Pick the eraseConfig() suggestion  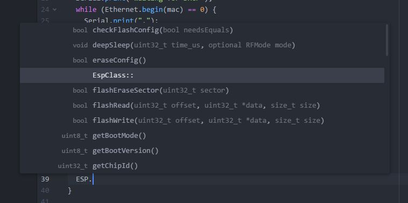(202, 60)
